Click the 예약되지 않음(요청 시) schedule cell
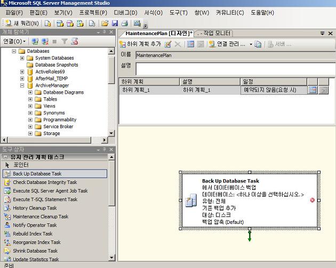This screenshot has height=268, width=336. point(274,90)
